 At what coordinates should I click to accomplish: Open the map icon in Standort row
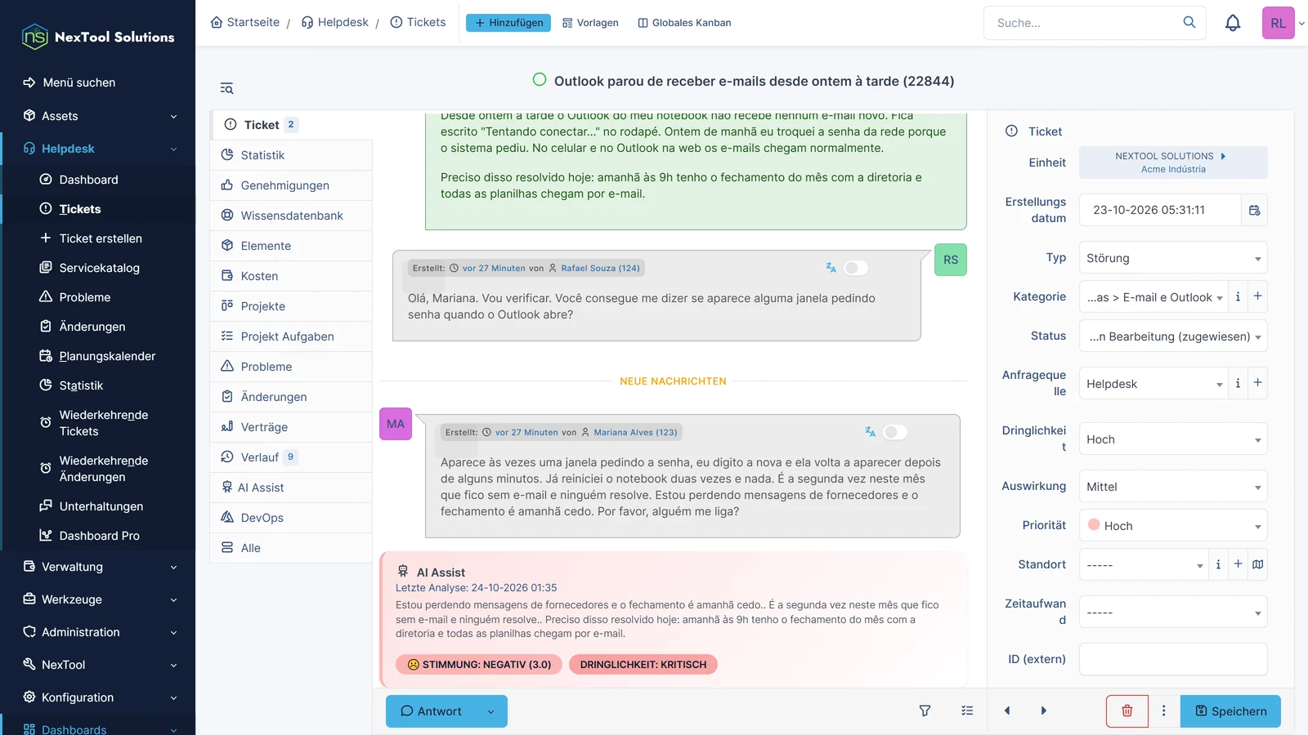[1257, 564]
